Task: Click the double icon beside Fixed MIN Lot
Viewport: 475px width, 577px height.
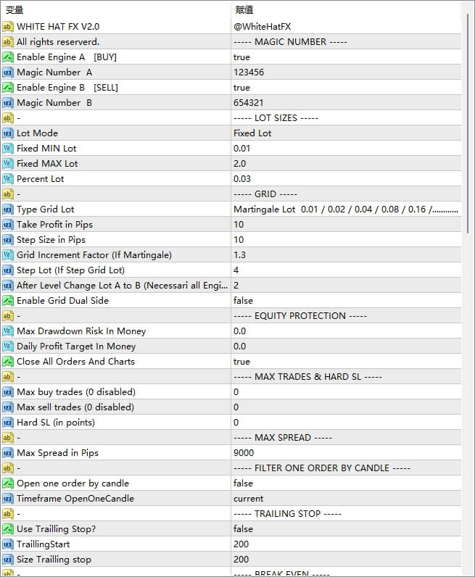Action: pos(7,149)
